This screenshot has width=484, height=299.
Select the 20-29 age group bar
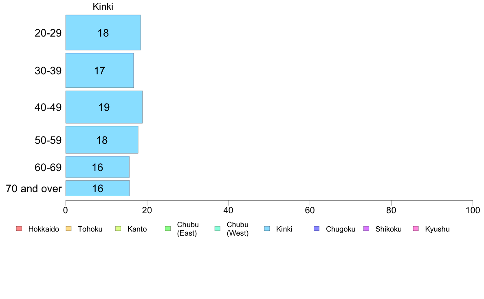(103, 33)
